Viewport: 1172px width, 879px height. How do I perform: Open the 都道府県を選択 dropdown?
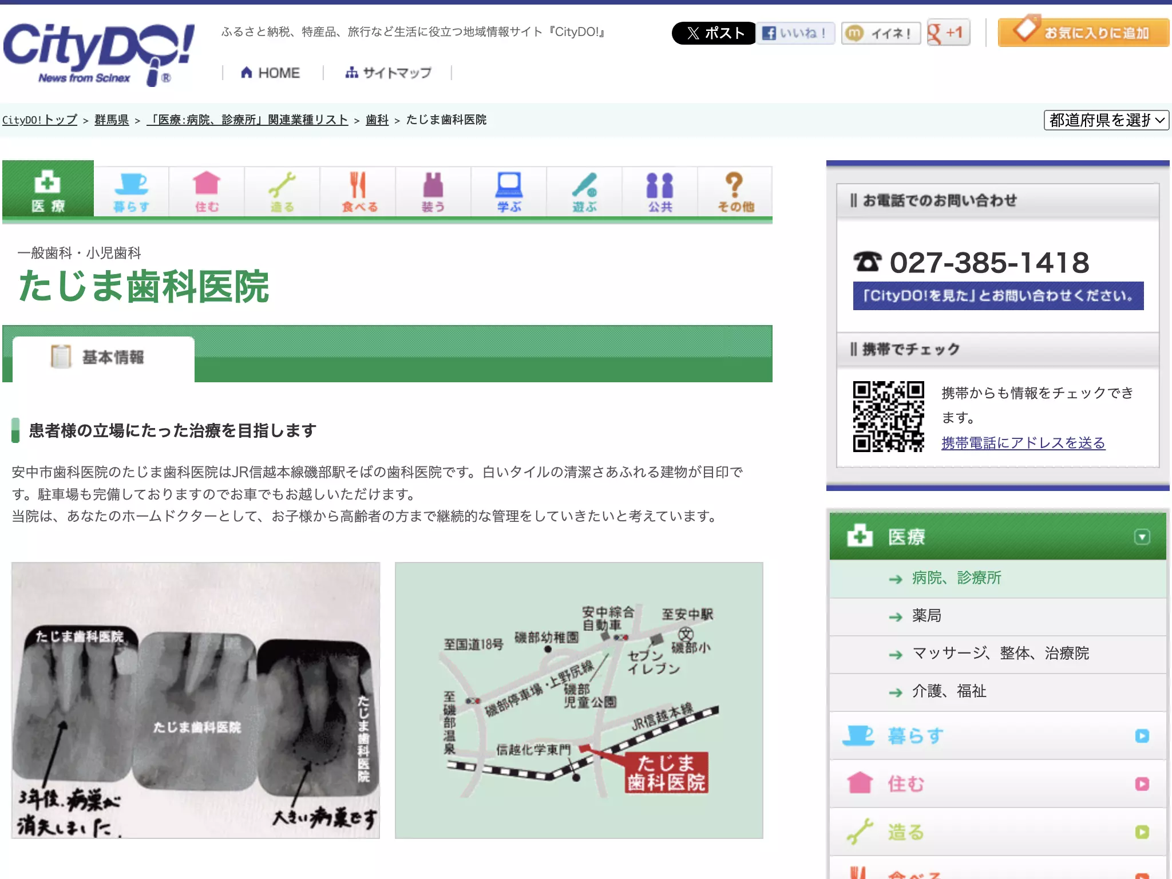pyautogui.click(x=1106, y=120)
